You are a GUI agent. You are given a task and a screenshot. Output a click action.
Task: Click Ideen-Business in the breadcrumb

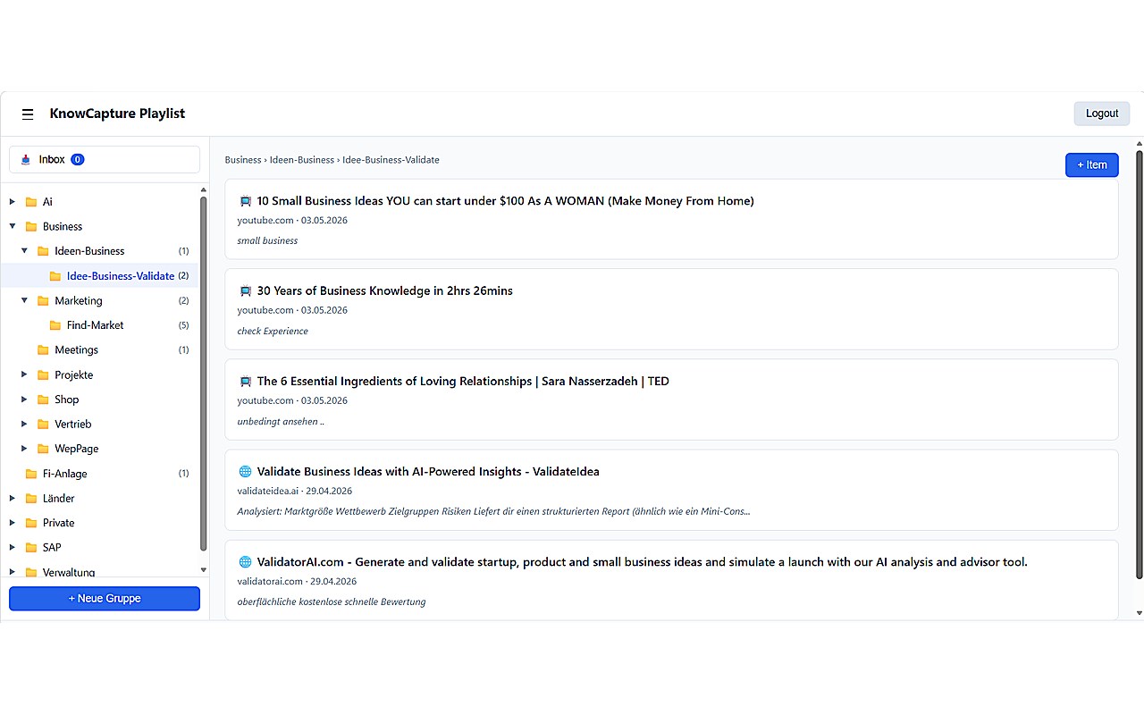click(x=302, y=160)
